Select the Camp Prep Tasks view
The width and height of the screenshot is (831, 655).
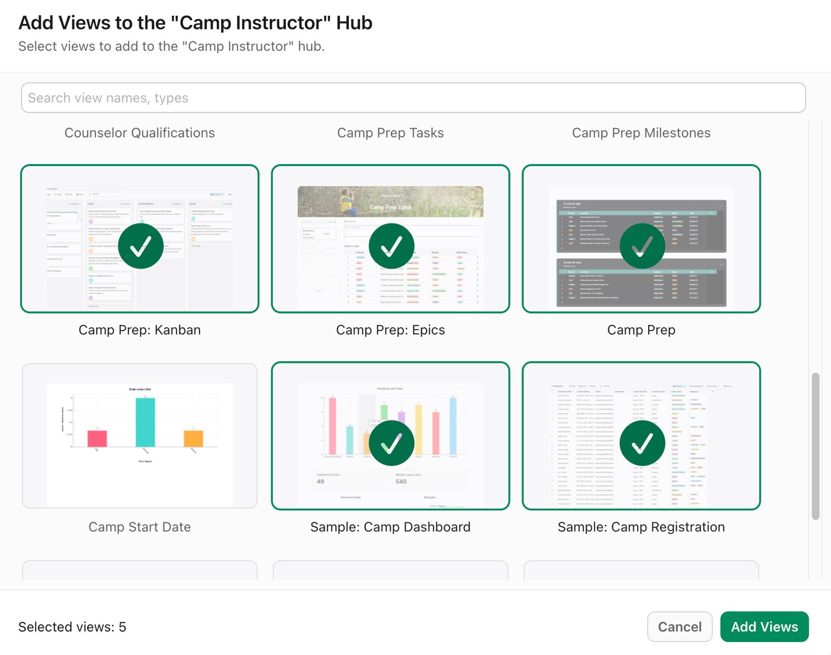pyautogui.click(x=391, y=133)
